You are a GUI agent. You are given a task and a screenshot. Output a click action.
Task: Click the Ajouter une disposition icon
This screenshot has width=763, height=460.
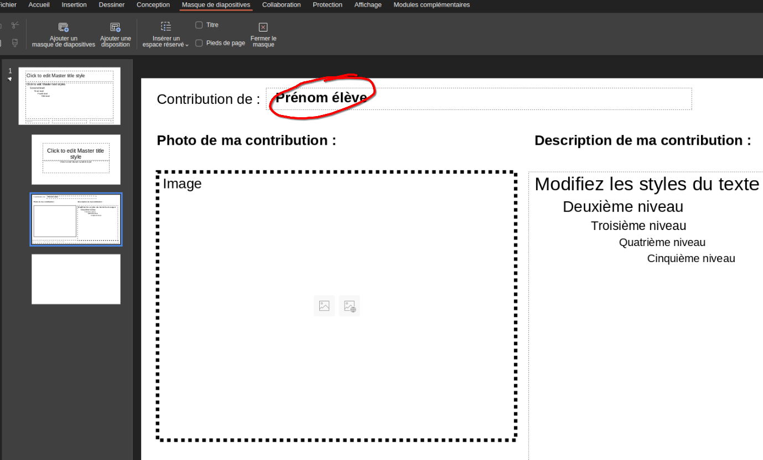(x=115, y=28)
